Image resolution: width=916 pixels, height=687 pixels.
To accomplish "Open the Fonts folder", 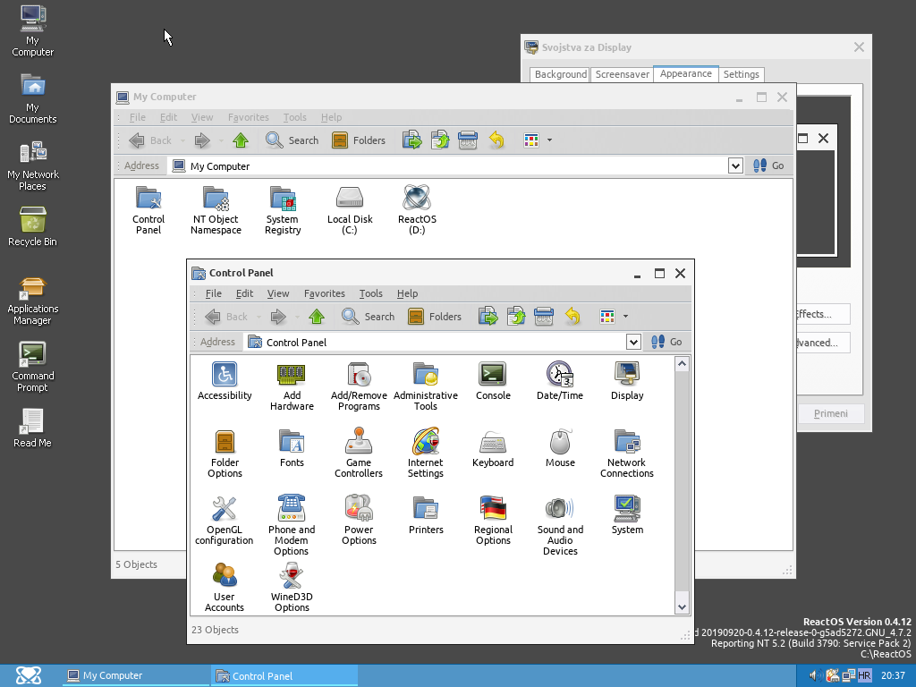I will point(292,448).
